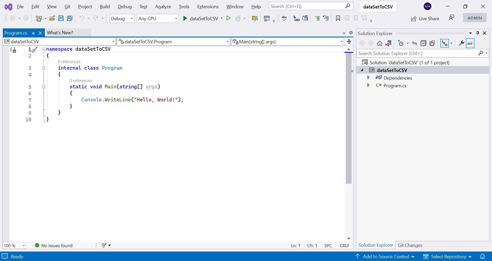Click the Save All toolbar icon
This screenshot has height=261, width=492.
(x=70, y=18)
